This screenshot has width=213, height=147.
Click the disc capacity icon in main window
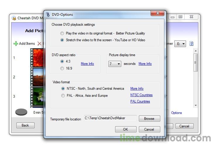pos(21,112)
